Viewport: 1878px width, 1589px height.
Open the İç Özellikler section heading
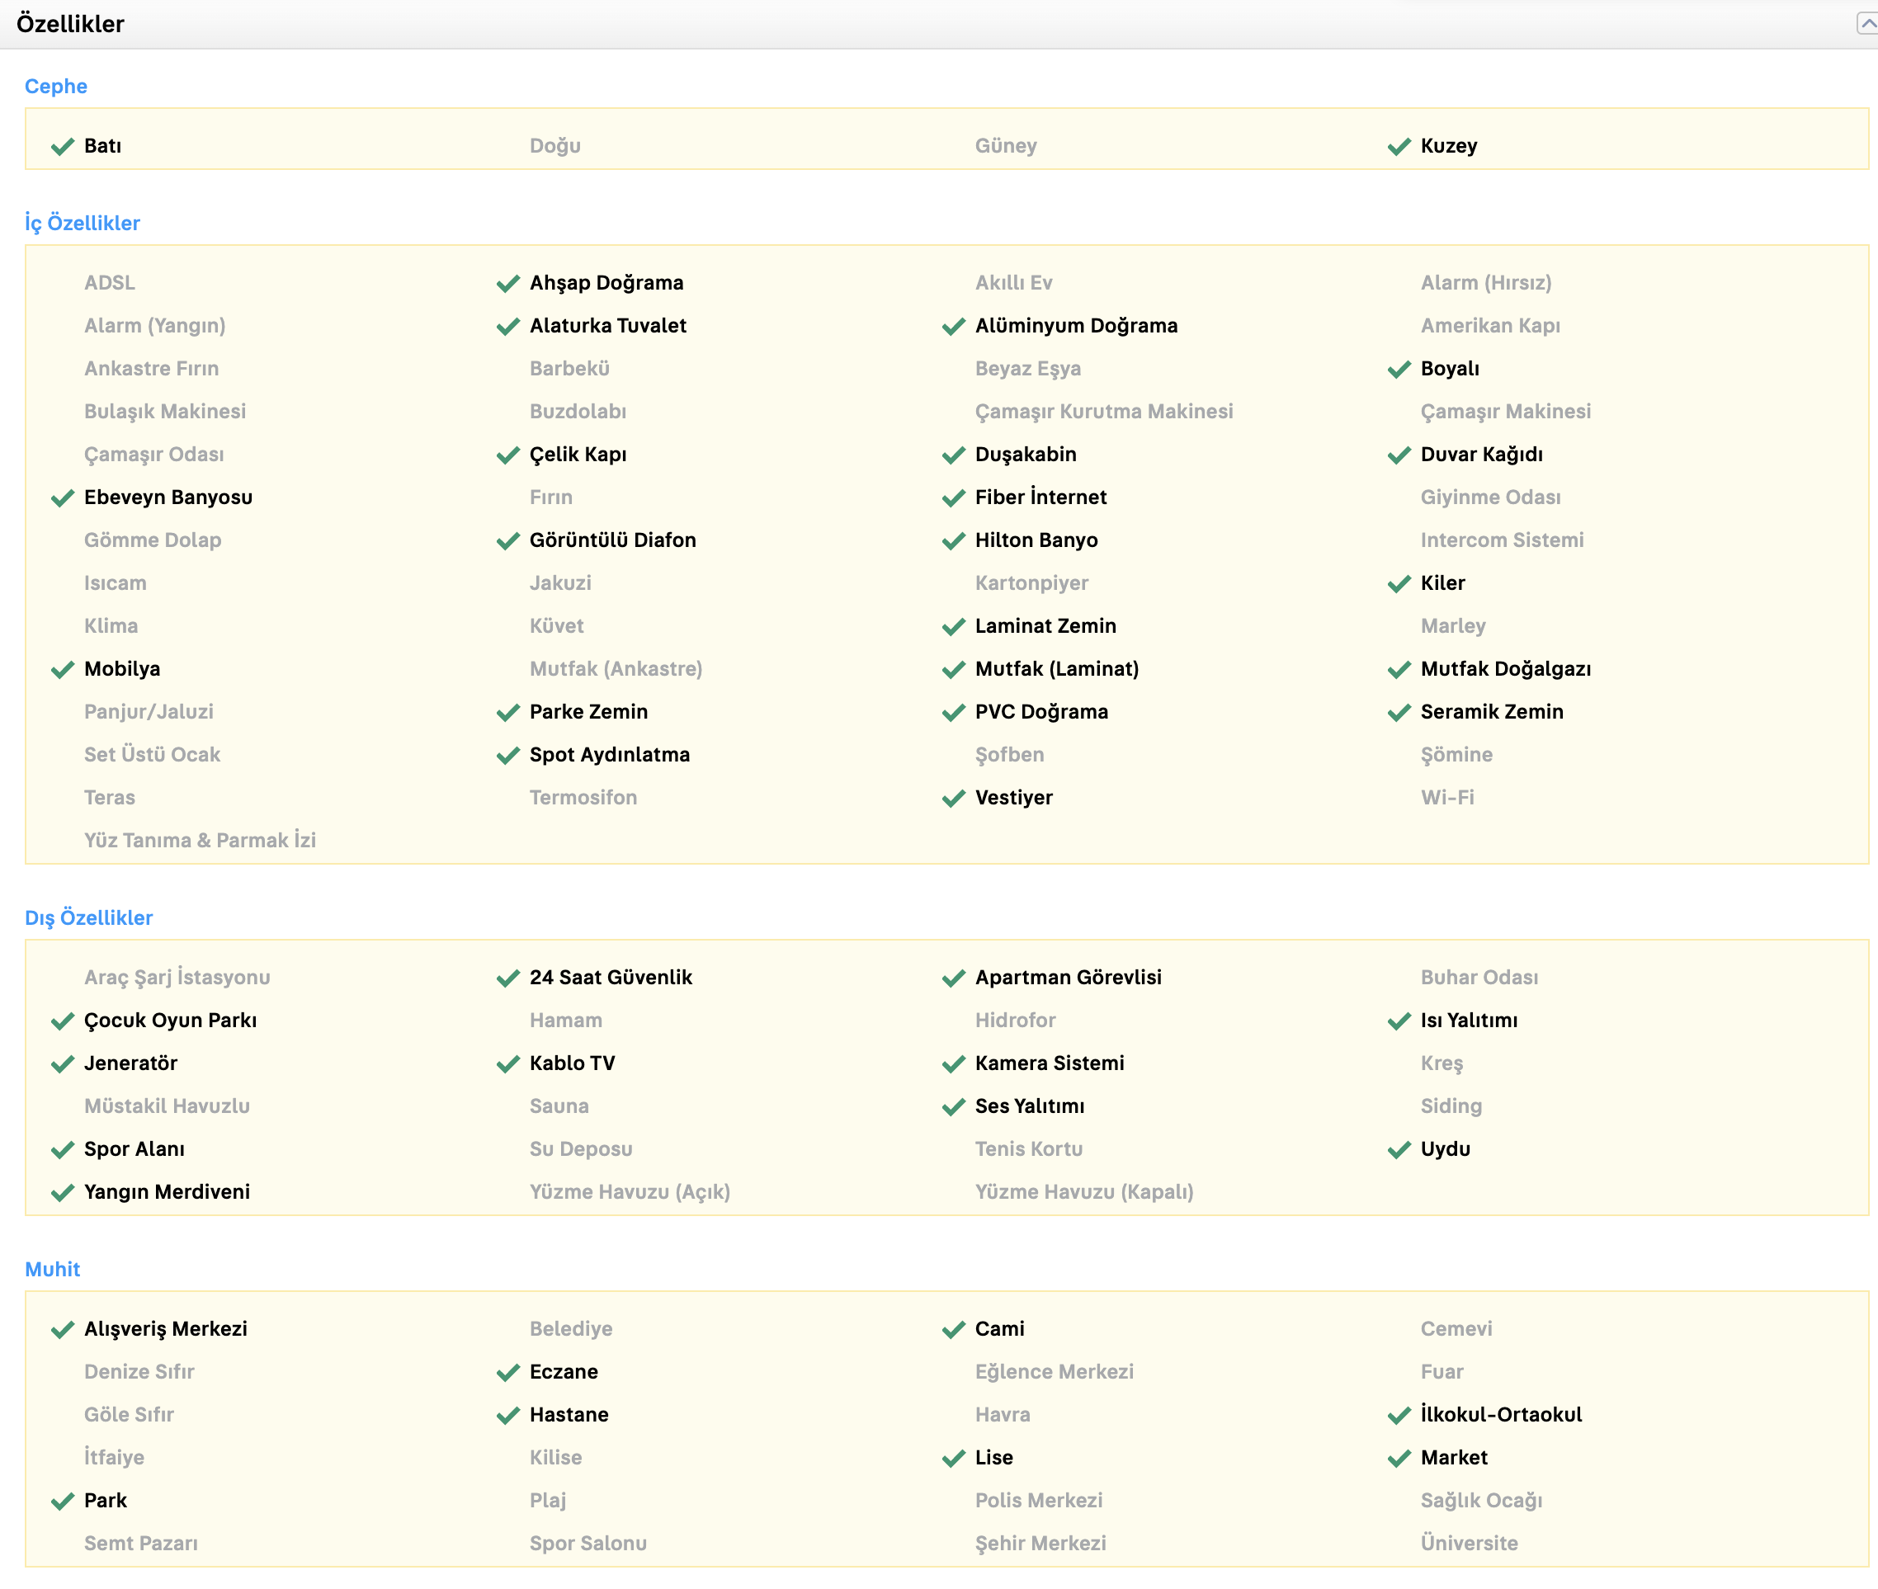click(82, 224)
